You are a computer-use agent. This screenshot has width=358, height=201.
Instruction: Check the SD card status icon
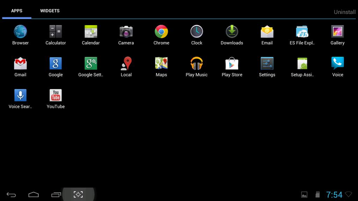tap(317, 194)
